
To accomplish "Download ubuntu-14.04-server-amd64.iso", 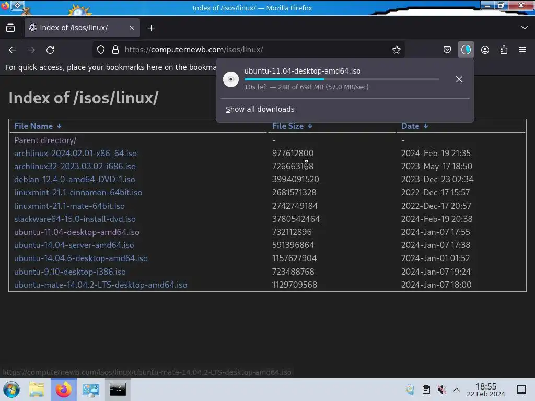I will click(x=74, y=245).
